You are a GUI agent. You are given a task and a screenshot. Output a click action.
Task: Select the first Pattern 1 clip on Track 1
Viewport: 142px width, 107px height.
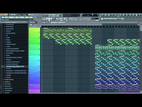point(55,31)
